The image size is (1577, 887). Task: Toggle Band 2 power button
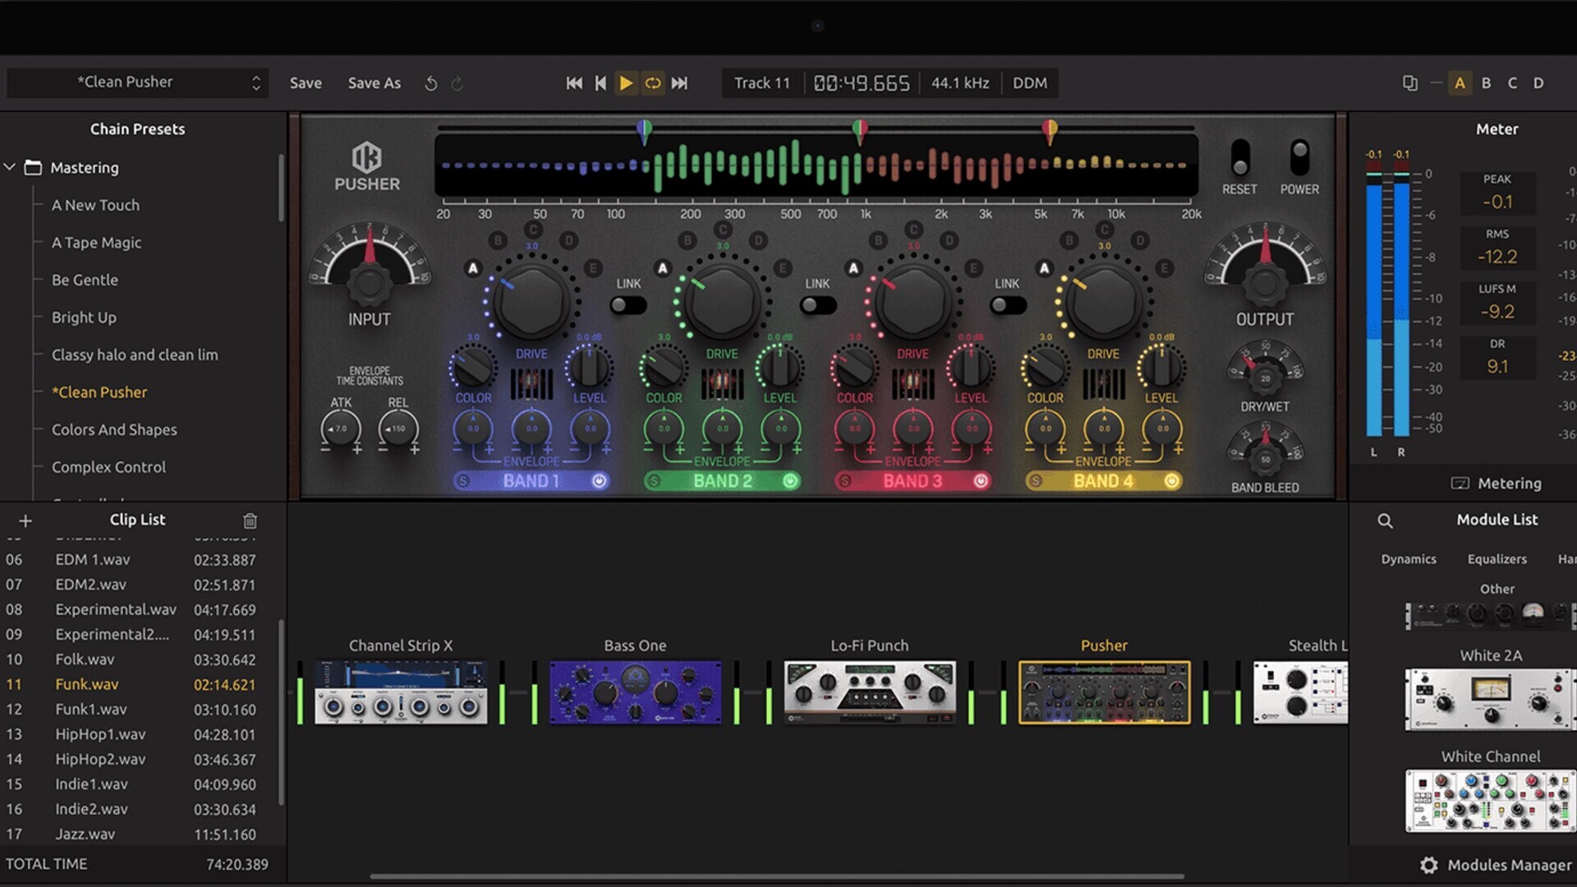click(790, 481)
